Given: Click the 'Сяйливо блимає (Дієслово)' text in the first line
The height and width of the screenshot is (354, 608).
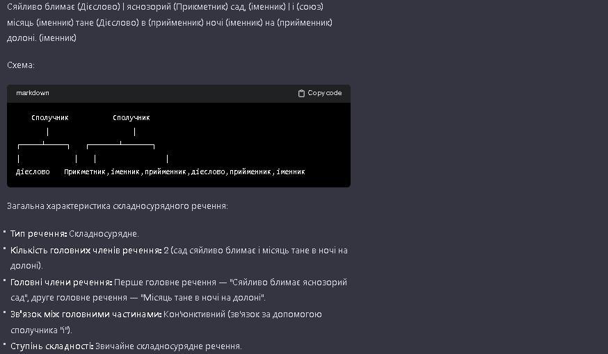Looking at the screenshot, I should coord(63,7).
